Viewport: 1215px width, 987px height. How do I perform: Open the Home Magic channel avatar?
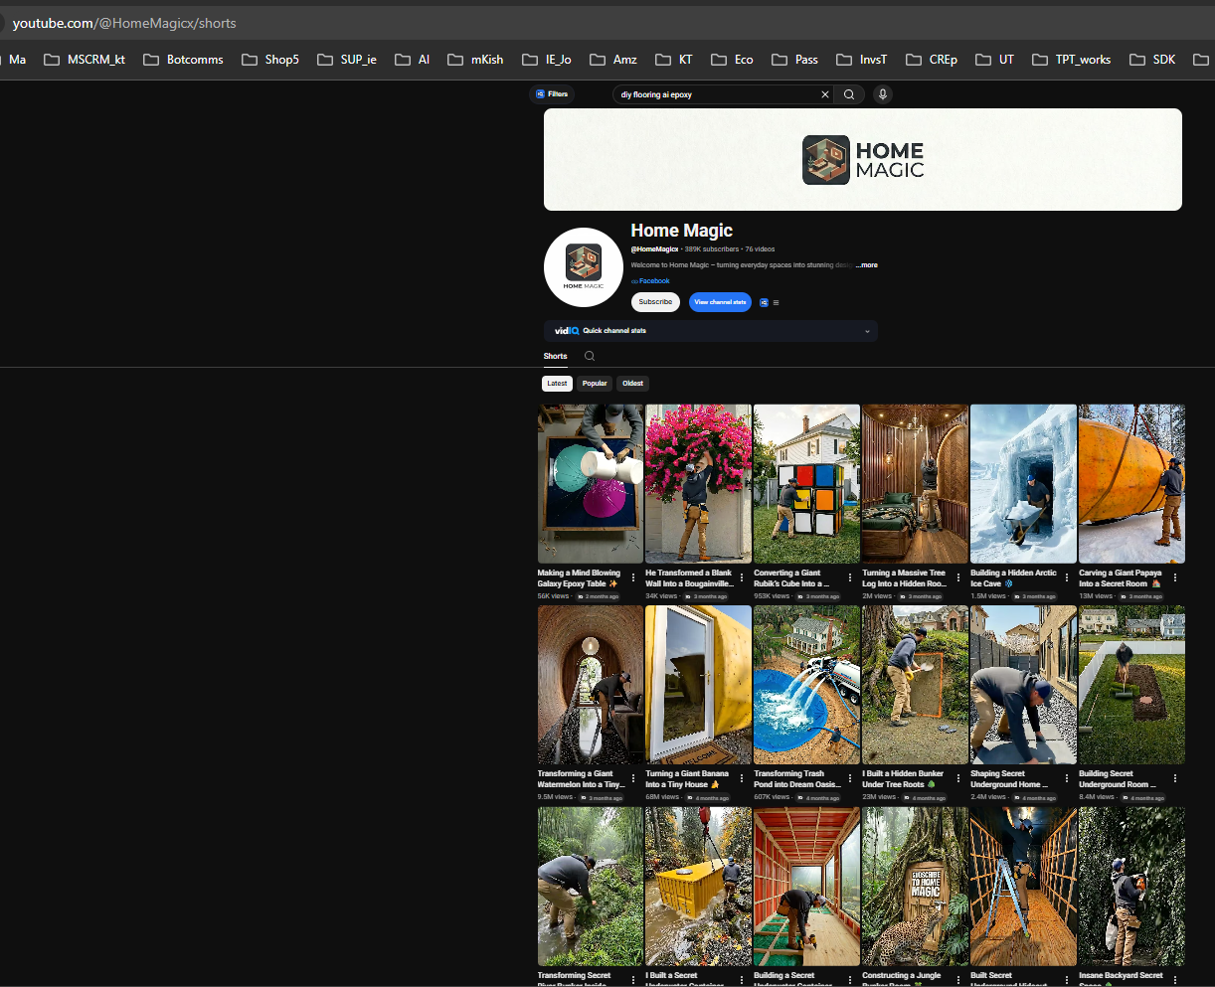point(584,267)
